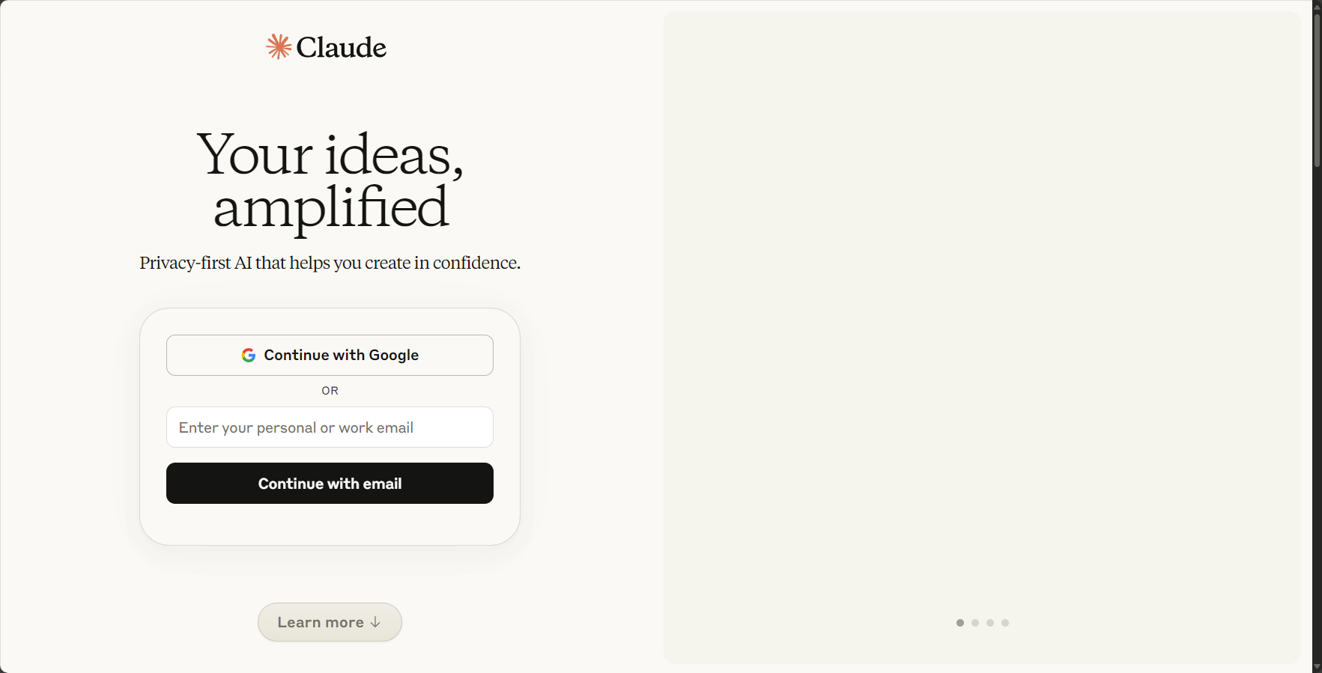Viewport: 1322px width, 673px height.
Task: Sign in using Continue with Google
Action: pos(330,355)
